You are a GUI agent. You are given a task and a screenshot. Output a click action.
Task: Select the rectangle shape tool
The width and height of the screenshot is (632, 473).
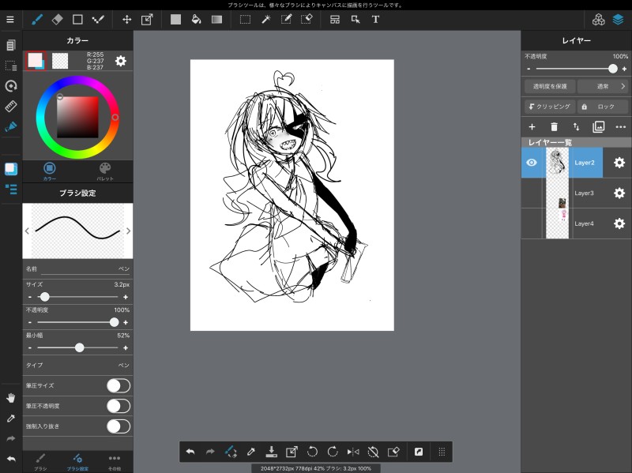tap(77, 19)
